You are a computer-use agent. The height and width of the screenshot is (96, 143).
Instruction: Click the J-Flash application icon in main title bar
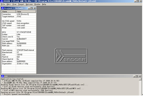tap(2, 1)
